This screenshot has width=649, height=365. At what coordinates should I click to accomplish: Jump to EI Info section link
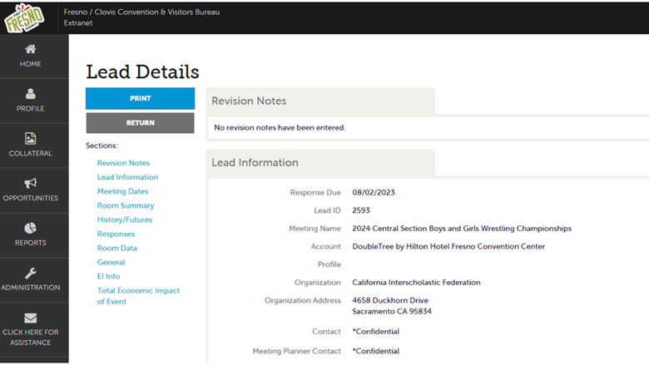click(108, 276)
